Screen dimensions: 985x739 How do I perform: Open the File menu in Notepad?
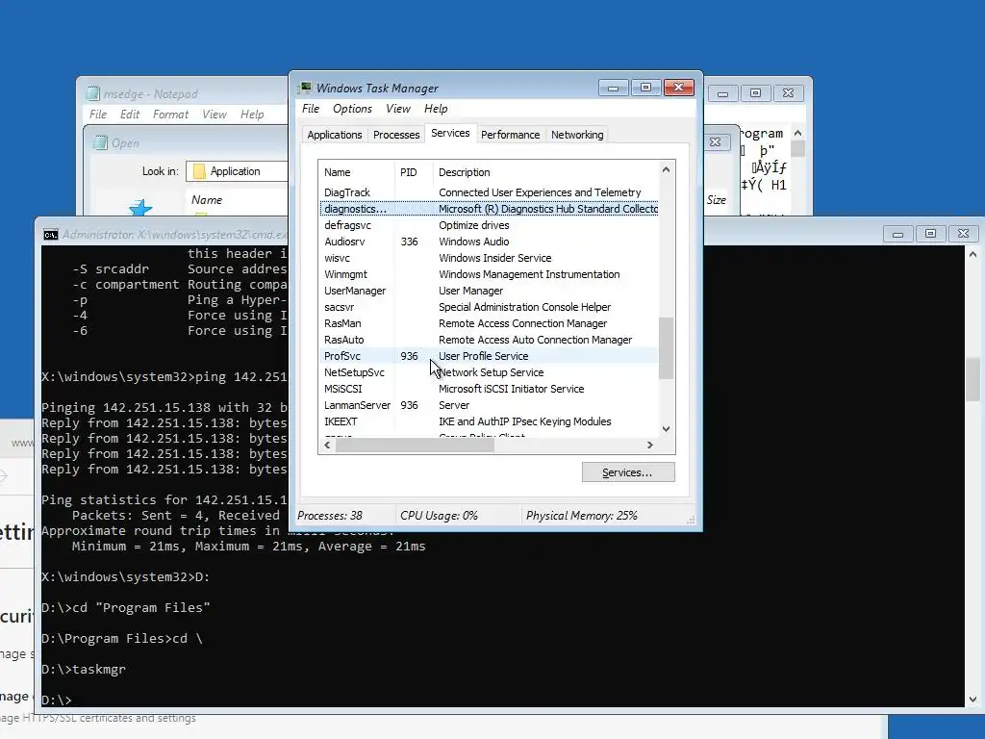(x=98, y=115)
